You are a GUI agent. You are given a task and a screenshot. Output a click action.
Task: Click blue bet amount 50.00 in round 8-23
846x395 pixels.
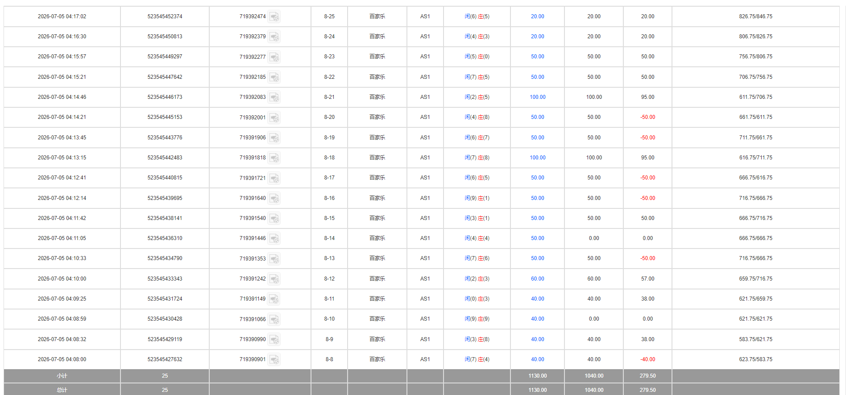[x=537, y=57]
